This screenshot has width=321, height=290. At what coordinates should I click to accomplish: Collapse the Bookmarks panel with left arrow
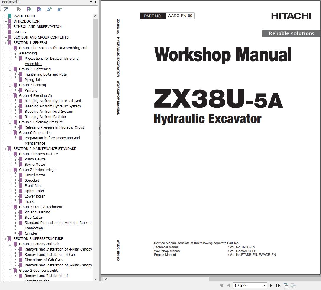click(95, 2)
